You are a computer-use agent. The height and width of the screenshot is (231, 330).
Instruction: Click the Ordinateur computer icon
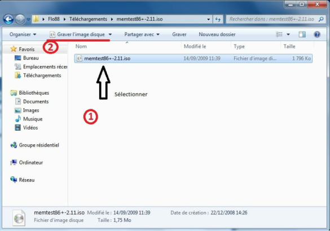[x=14, y=162]
